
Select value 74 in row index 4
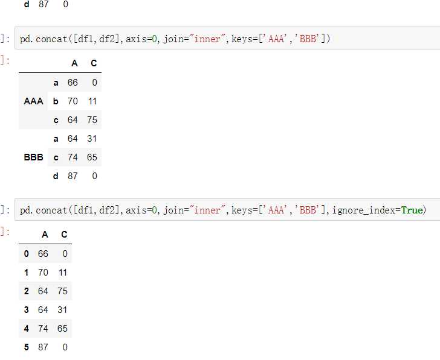pos(43,329)
